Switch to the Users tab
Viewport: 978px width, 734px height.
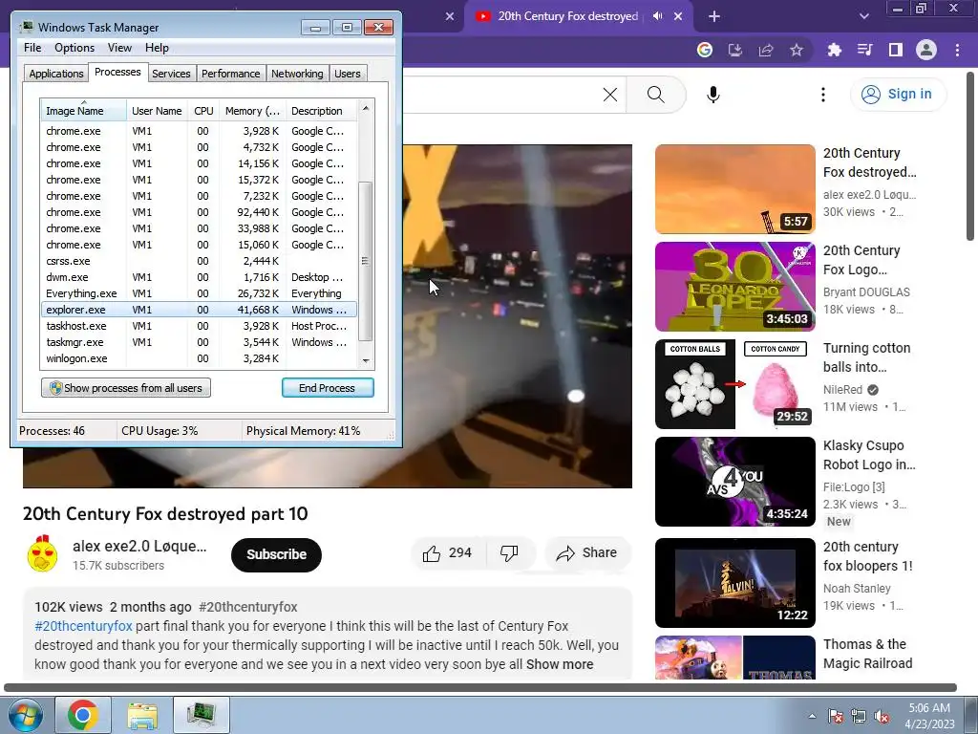point(348,74)
